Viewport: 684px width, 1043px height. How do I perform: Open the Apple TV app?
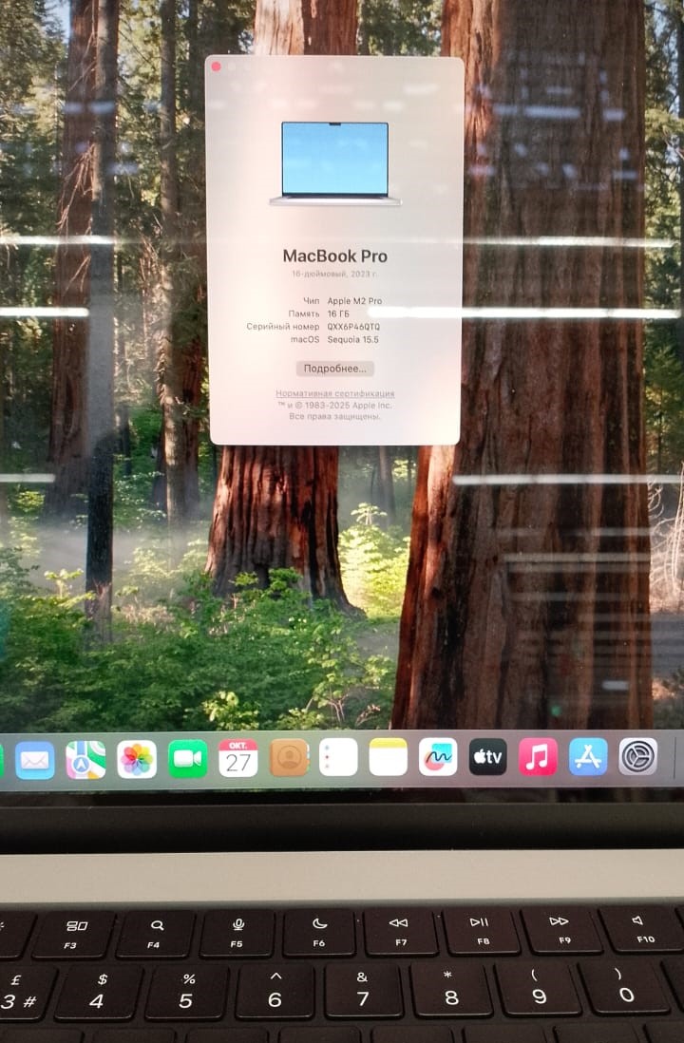[487, 757]
